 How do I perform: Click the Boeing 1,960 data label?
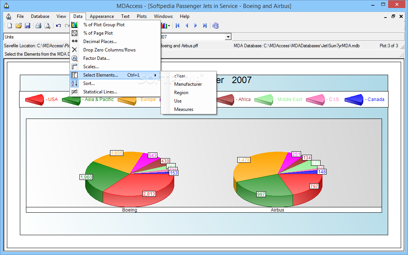tap(86, 177)
